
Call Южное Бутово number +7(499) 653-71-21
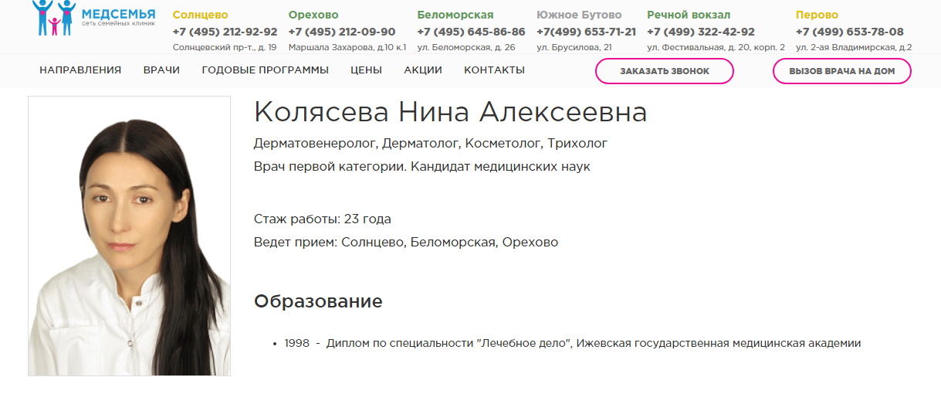click(587, 32)
